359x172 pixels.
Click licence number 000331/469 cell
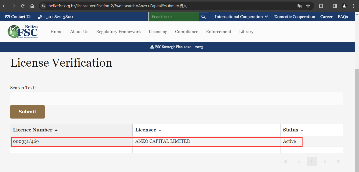pos(71,141)
